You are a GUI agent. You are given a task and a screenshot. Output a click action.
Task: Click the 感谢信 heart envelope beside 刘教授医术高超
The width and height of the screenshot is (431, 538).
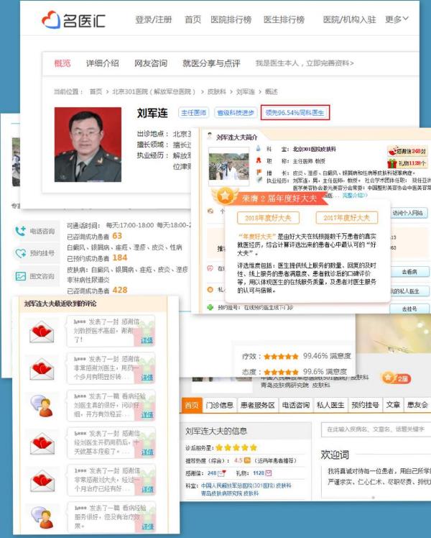pos(42,332)
